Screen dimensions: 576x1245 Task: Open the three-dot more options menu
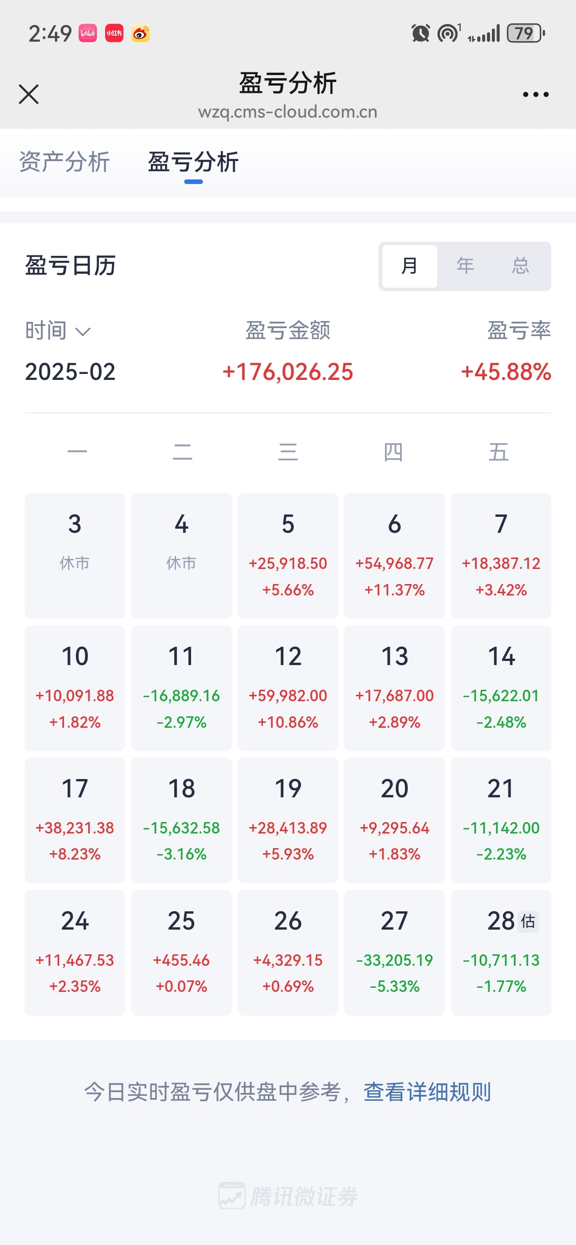pyautogui.click(x=535, y=95)
